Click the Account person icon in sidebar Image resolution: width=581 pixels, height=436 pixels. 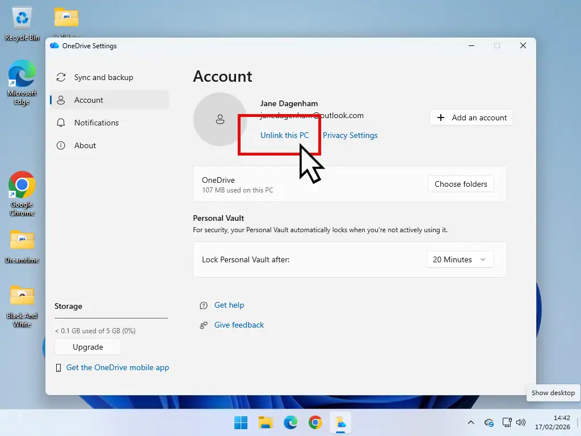(61, 100)
